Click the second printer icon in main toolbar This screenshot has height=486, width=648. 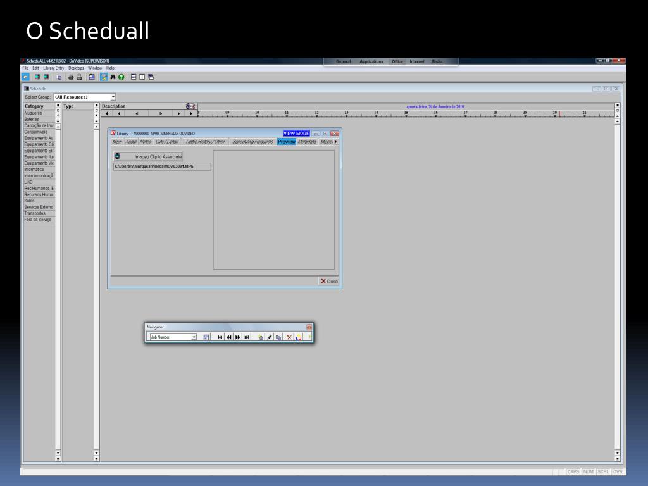pos(80,77)
